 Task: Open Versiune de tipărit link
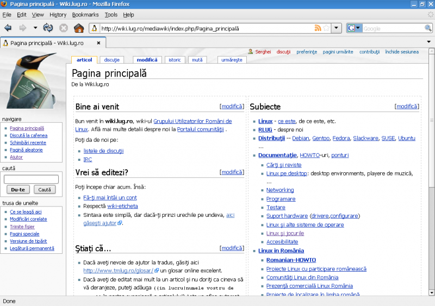pyautogui.click(x=28, y=241)
